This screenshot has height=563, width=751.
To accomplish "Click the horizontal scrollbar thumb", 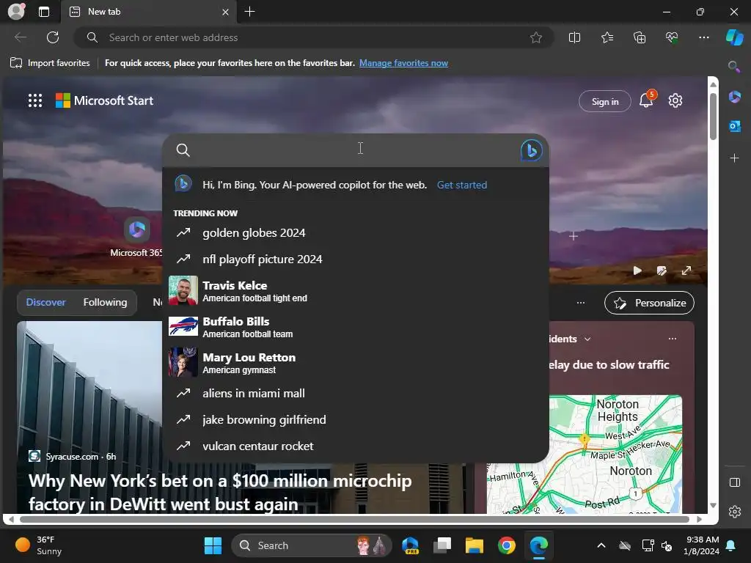I will click(354, 519).
